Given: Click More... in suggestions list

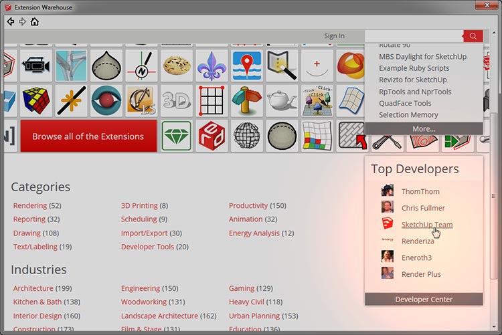Looking at the screenshot, I should (424, 128).
